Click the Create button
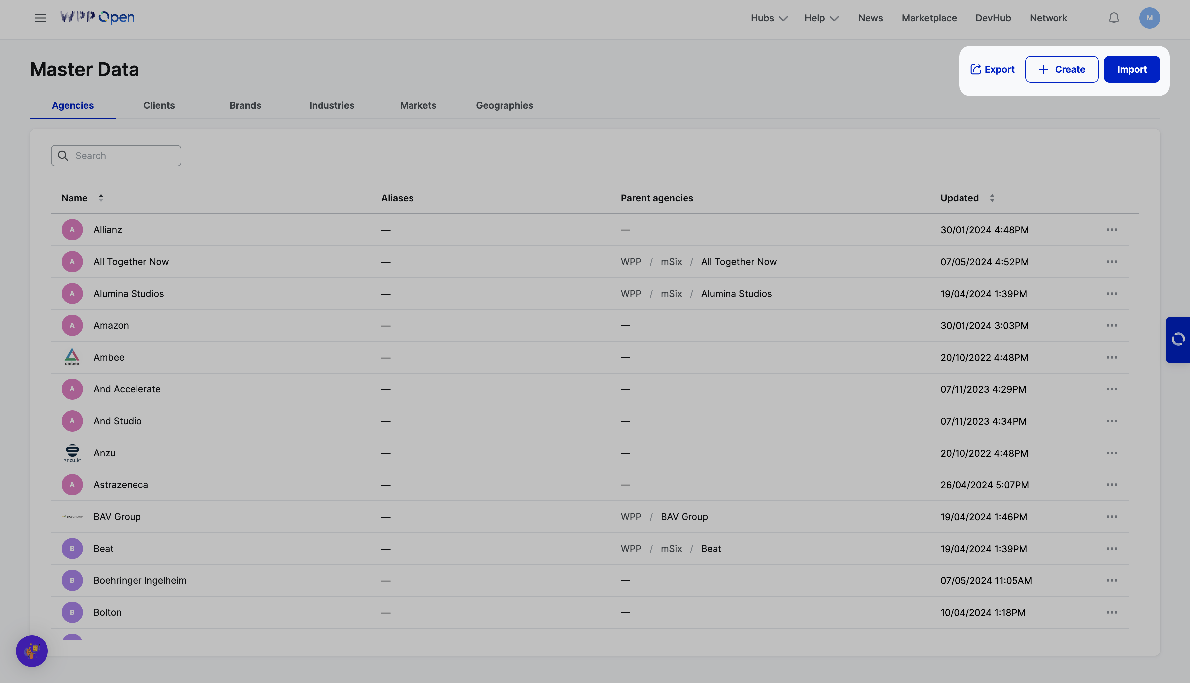Image resolution: width=1190 pixels, height=683 pixels. (x=1061, y=69)
